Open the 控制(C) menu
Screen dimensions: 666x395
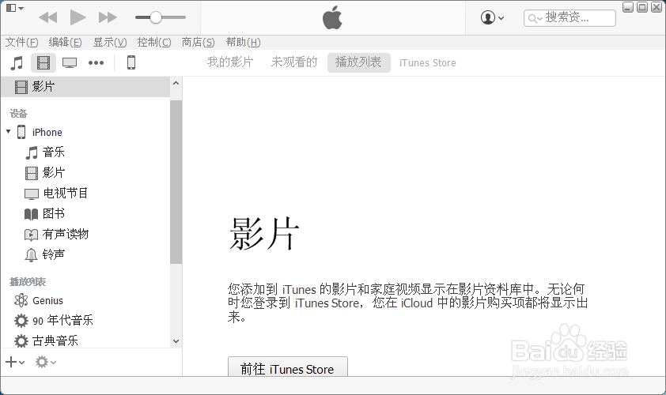point(154,42)
